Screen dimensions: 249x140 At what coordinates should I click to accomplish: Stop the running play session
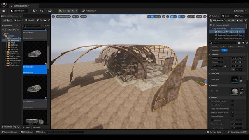(68, 11)
